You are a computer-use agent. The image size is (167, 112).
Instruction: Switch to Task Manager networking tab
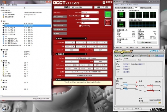pyautogui.click(x=143, y=8)
